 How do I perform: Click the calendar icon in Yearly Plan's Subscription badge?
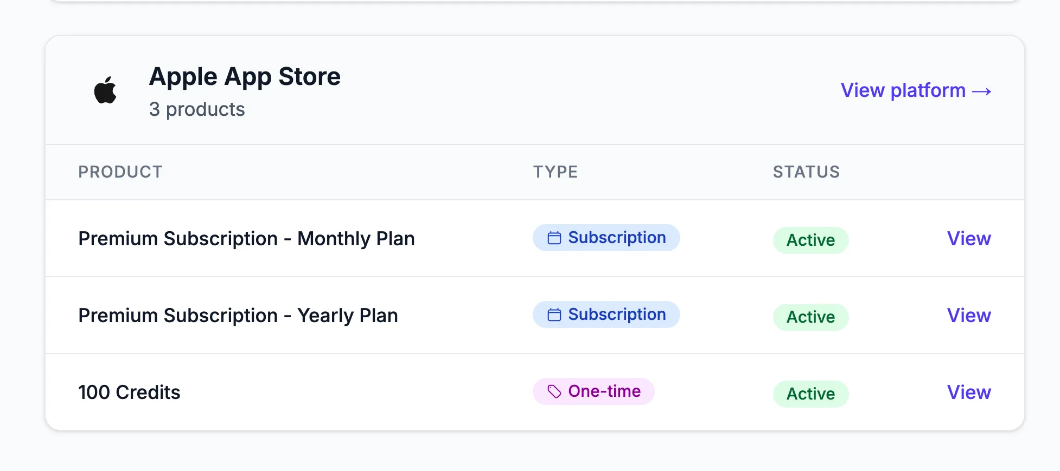coord(554,314)
